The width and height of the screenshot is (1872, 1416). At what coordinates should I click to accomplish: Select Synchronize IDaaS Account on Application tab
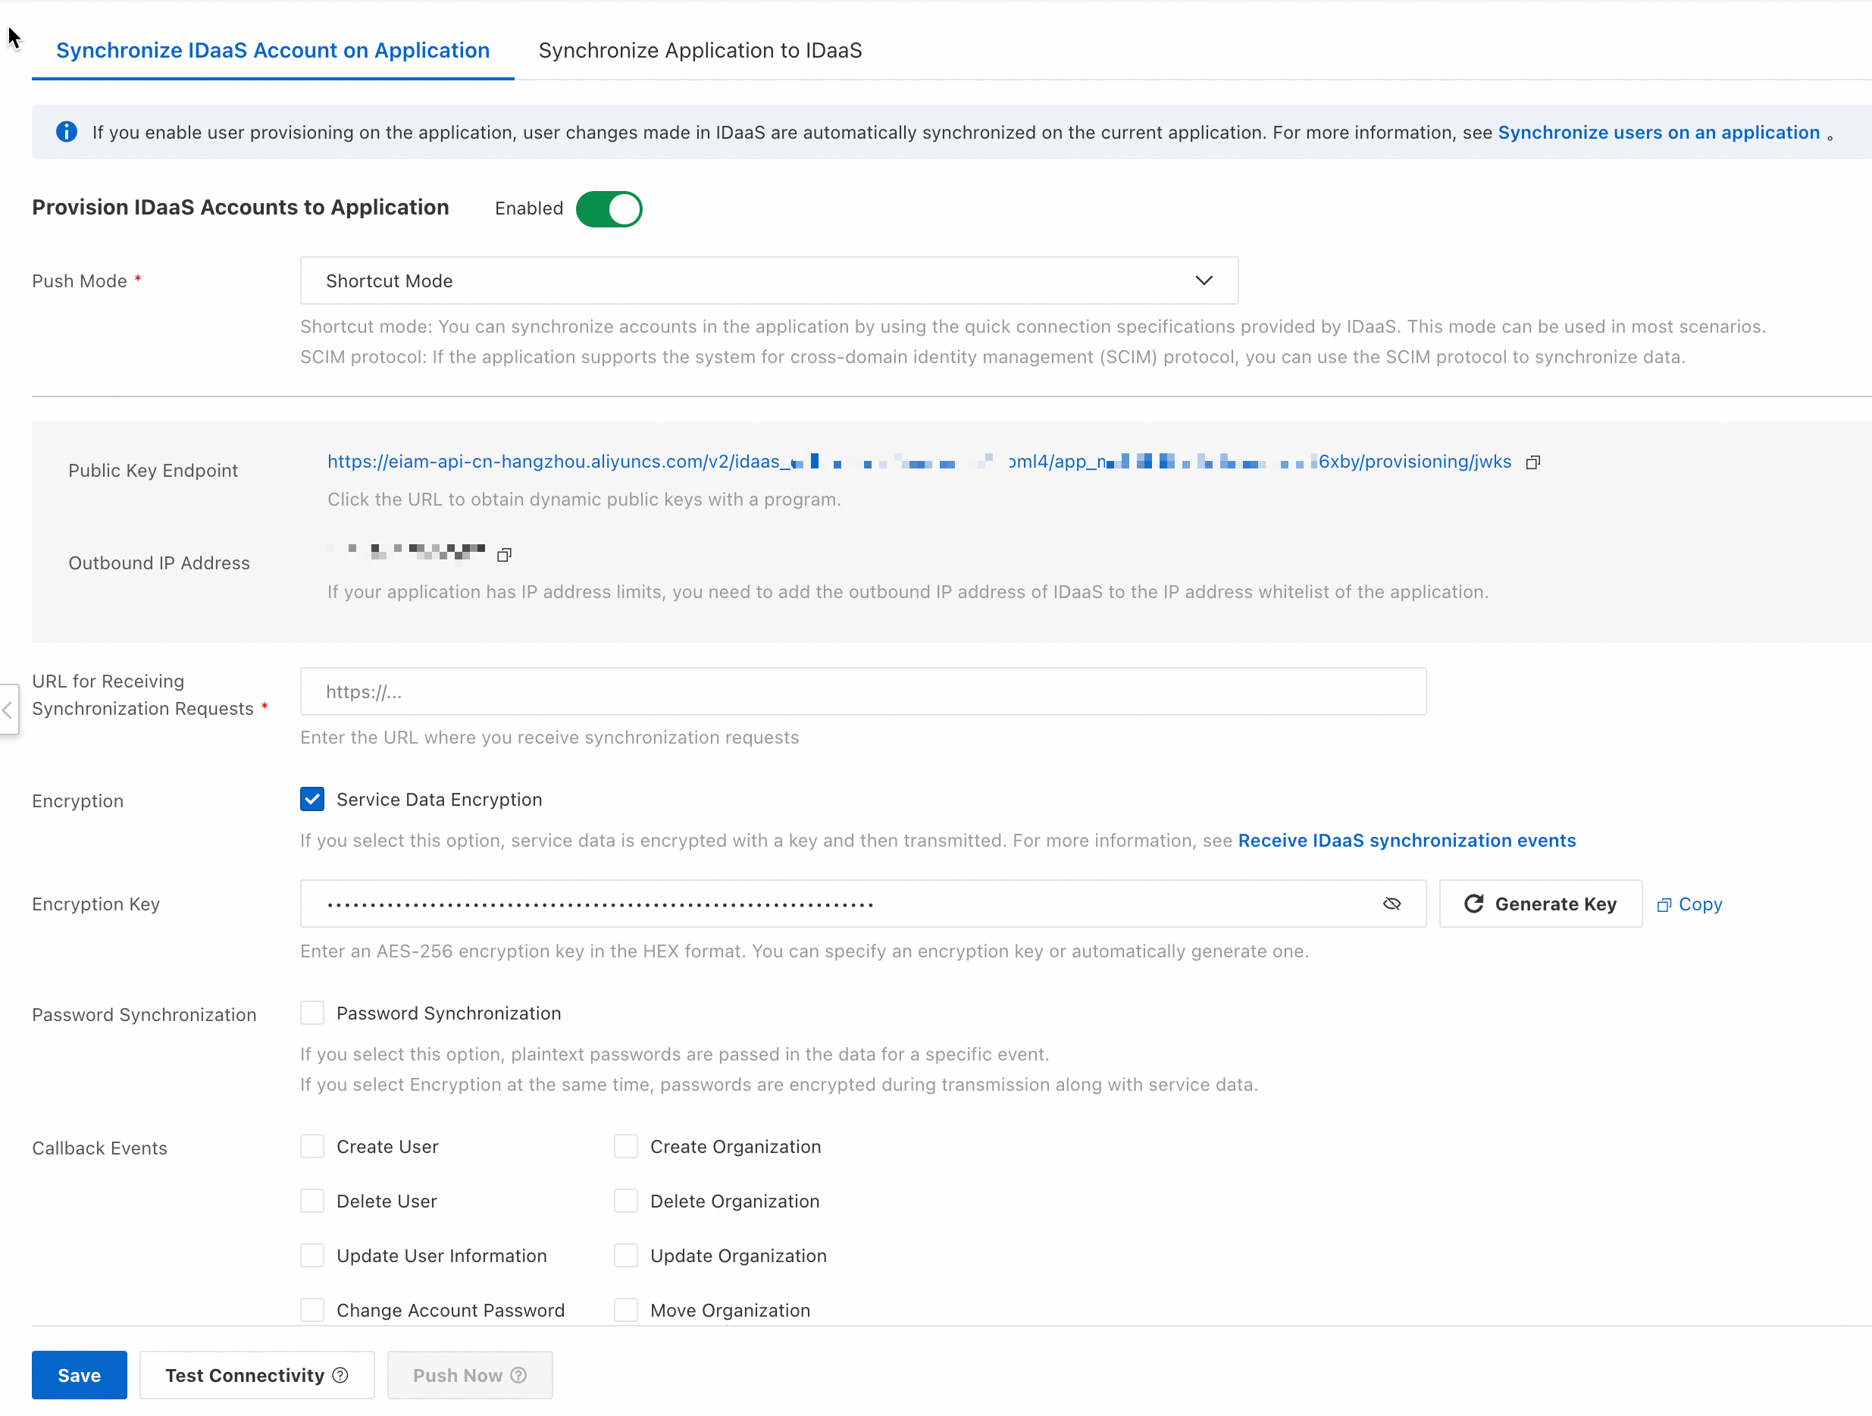click(x=273, y=51)
